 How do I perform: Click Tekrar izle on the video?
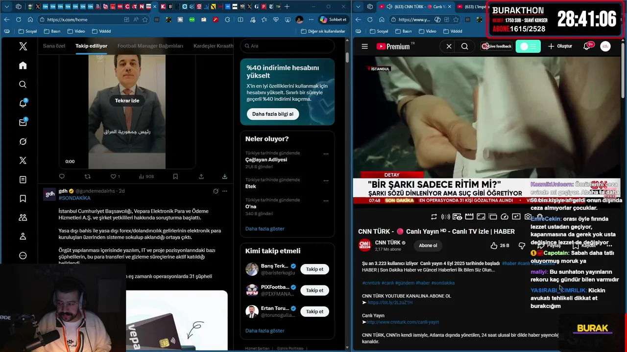click(x=127, y=101)
